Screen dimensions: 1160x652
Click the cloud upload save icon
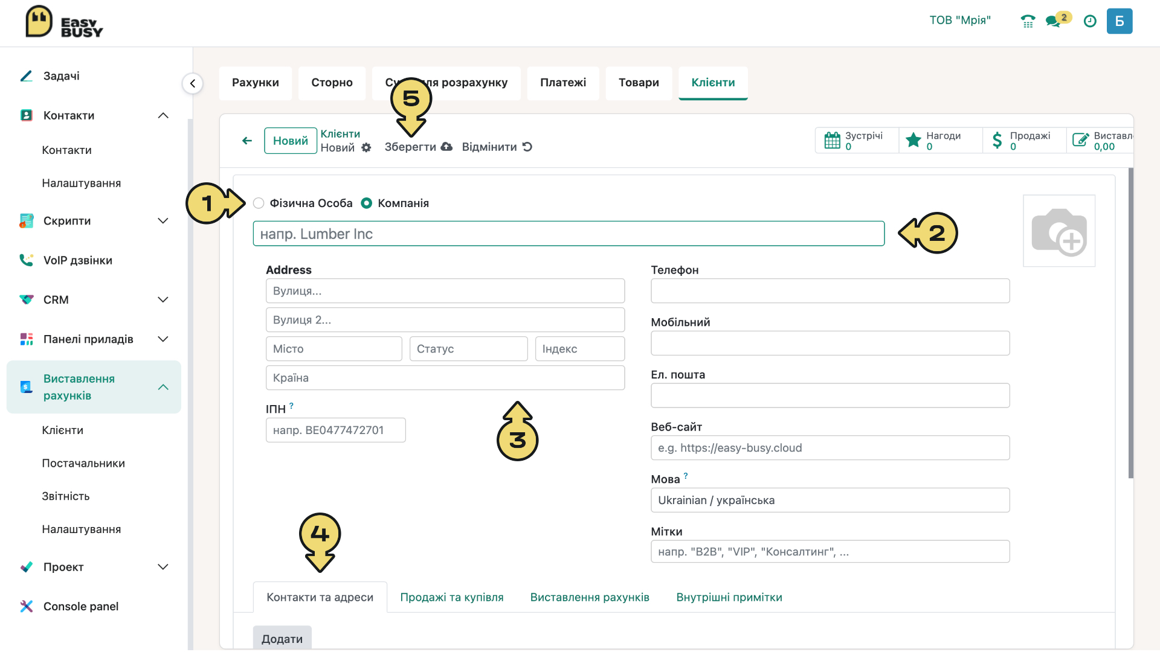pos(446,147)
